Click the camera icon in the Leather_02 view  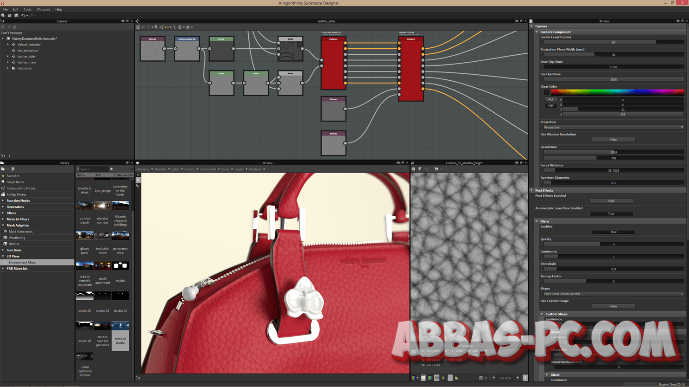(437, 169)
